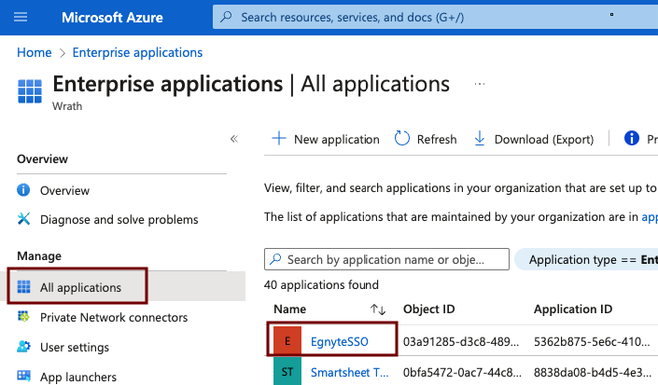The image size is (658, 385).
Task: Click the '40 applications found' text
Action: pyautogui.click(x=321, y=285)
